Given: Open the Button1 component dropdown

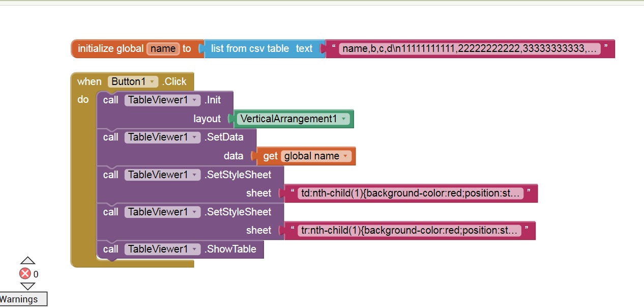Looking at the screenshot, I should pos(152,82).
